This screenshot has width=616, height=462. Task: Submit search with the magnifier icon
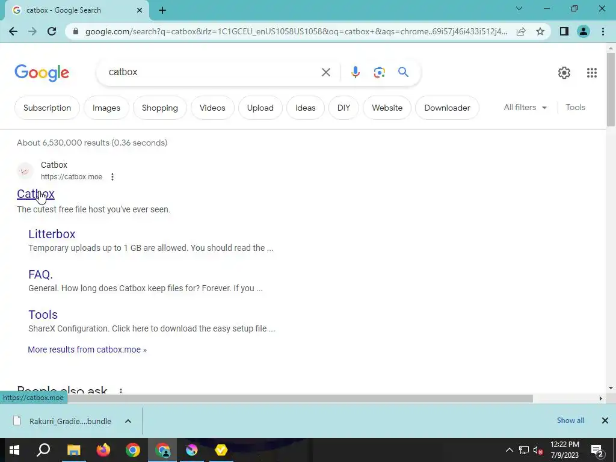[x=403, y=72]
